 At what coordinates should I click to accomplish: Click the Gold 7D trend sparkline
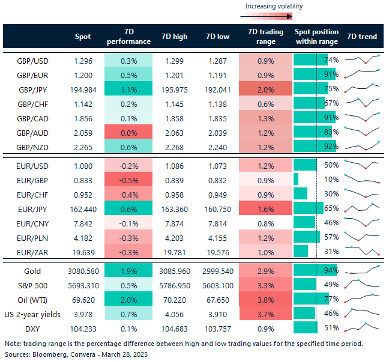[x=363, y=270]
